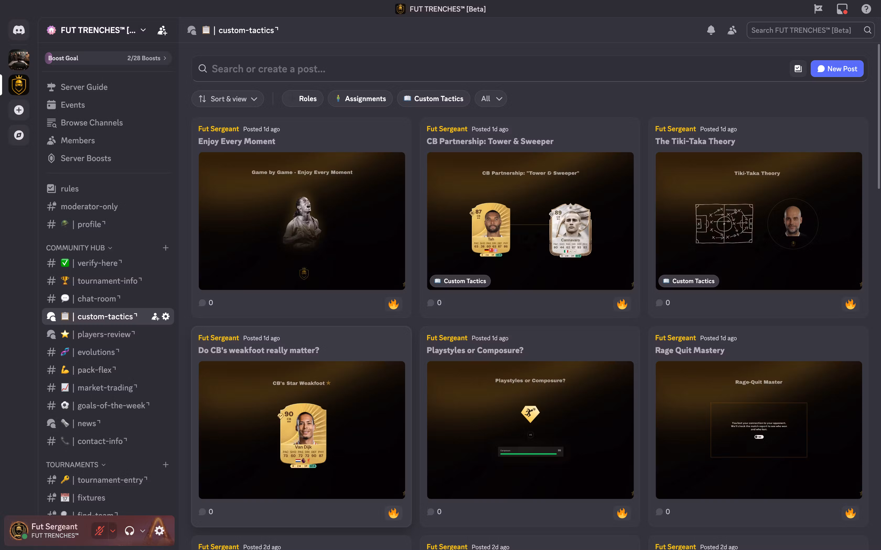
Task: Toggle the Assignments tag filter
Action: coord(361,98)
